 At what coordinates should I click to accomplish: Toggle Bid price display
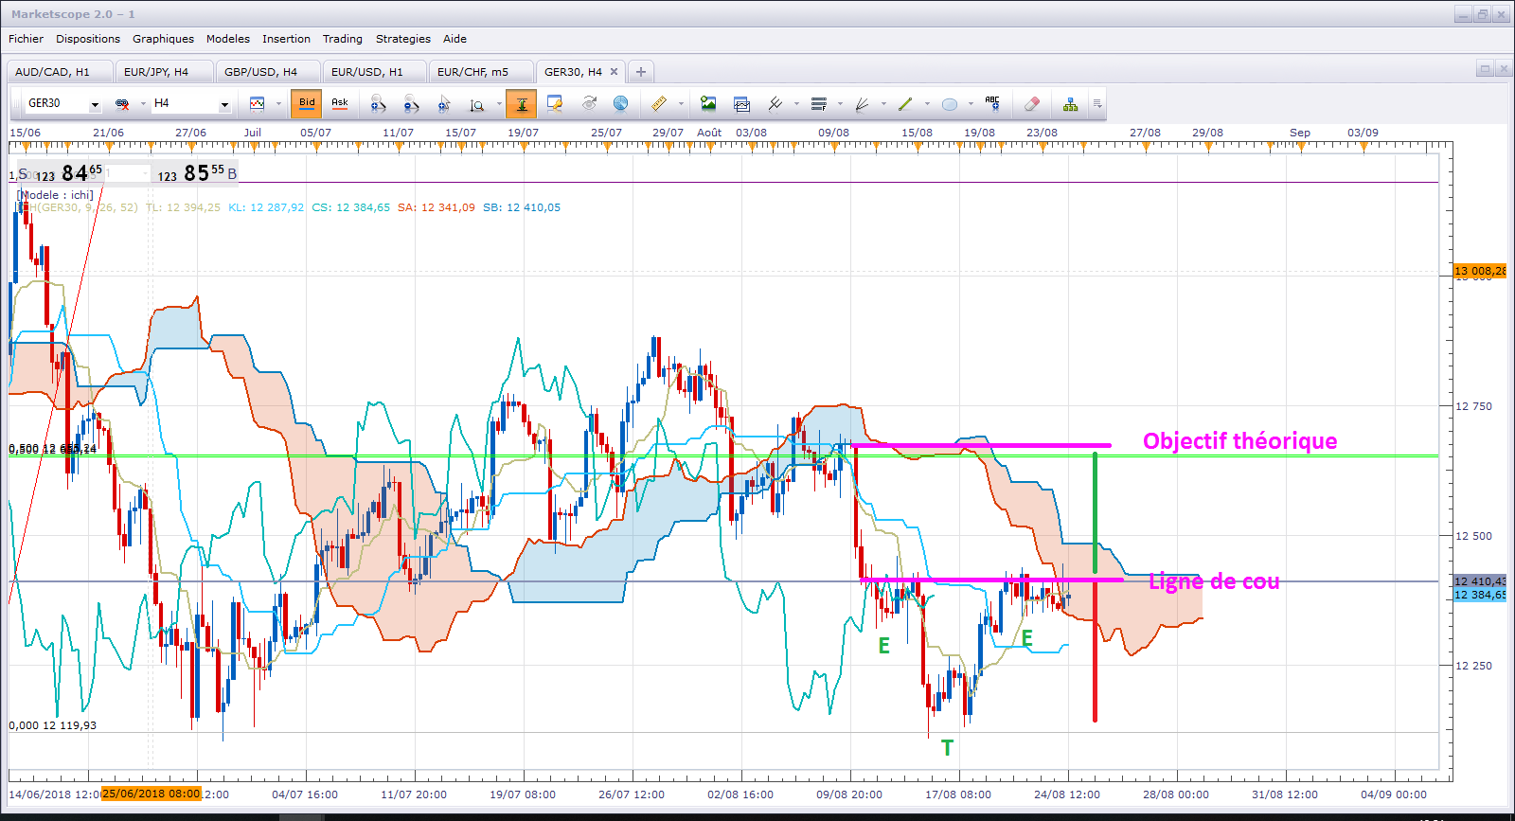point(307,103)
